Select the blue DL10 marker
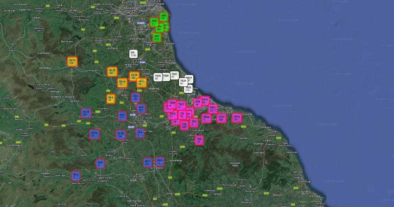 coord(120,135)
